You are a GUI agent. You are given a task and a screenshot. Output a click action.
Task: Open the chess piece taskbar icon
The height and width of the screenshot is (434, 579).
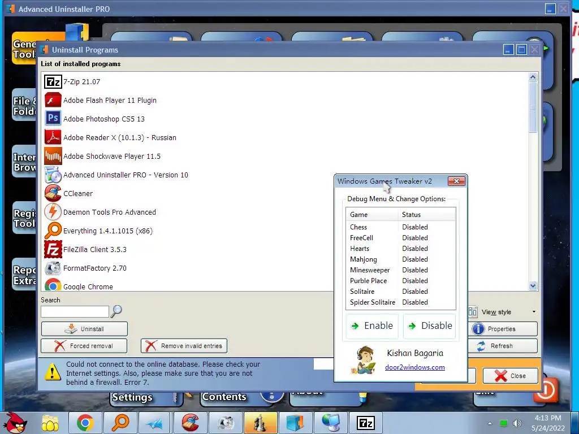pyautogui.click(x=260, y=423)
